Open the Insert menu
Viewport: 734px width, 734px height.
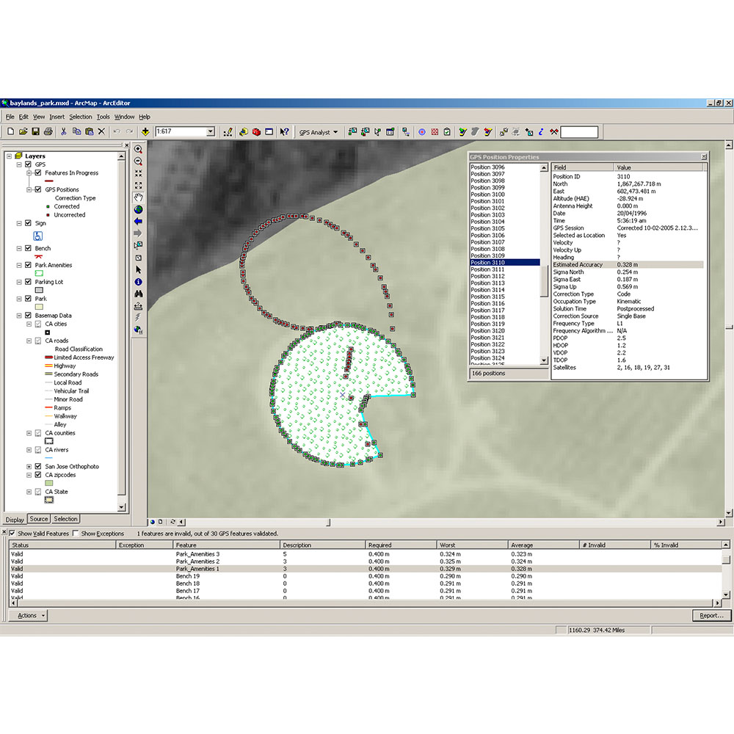pos(57,117)
